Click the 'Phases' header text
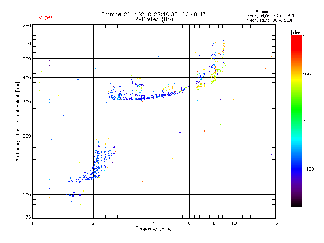Viewport: 324px width, 243px height. coord(262,12)
